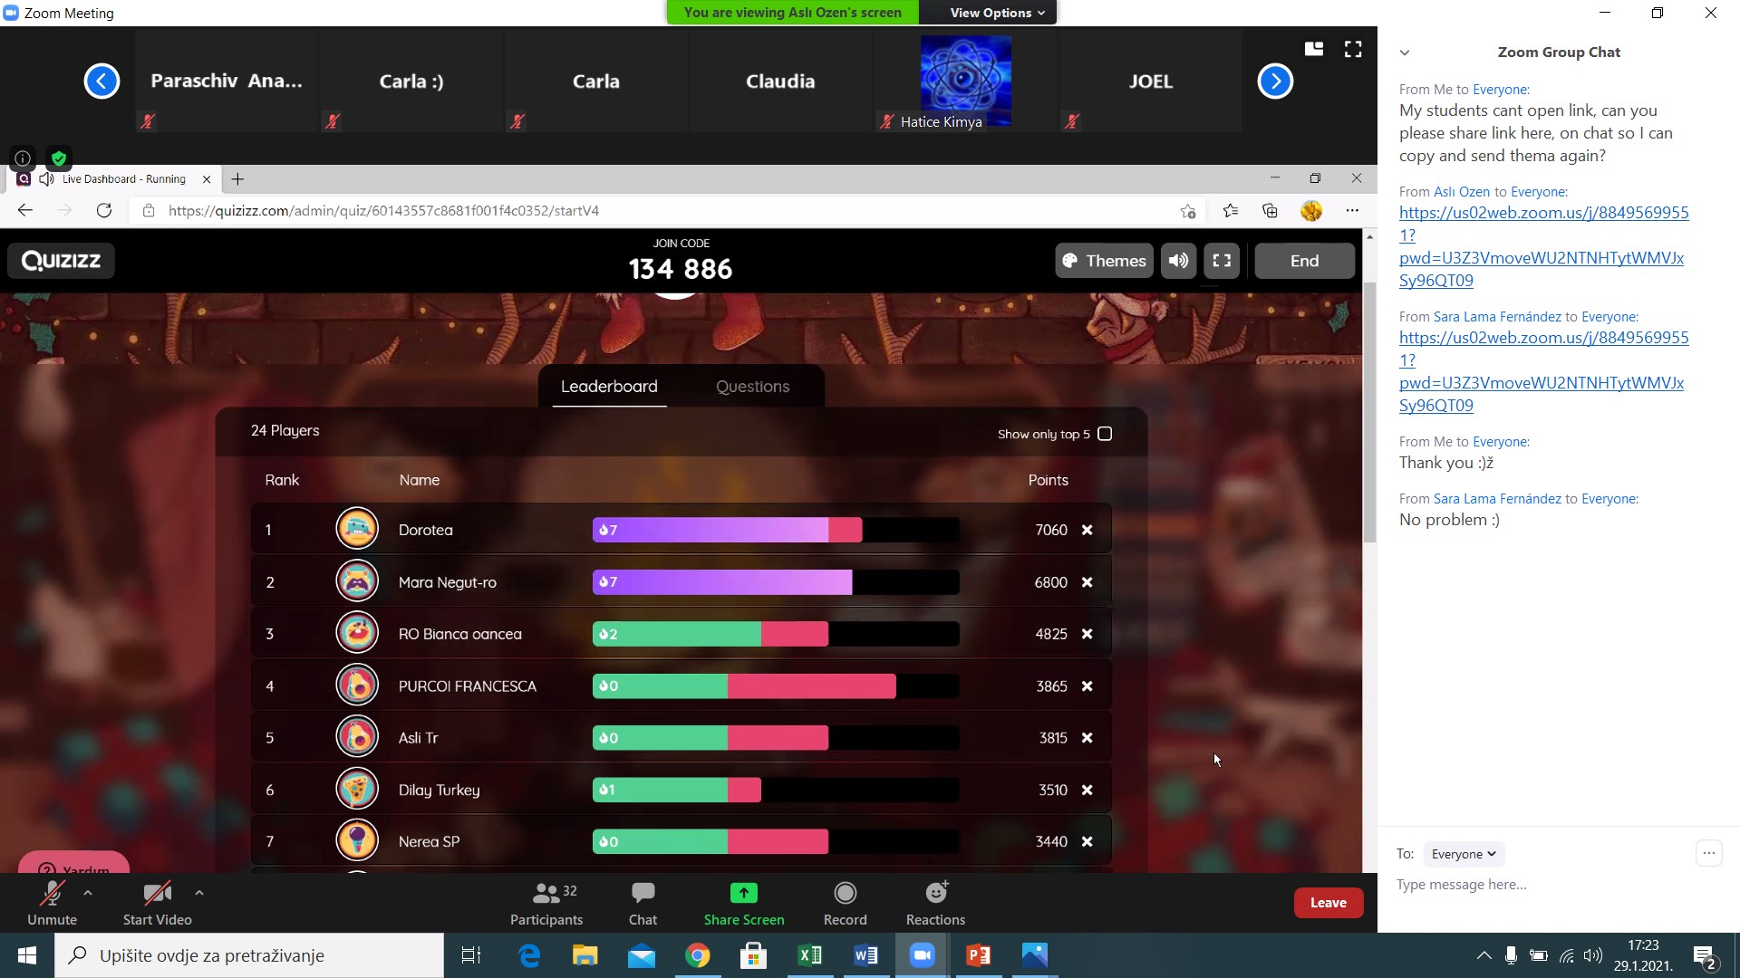Screen dimensions: 1740x978
Task: Open browser collections icon
Action: [1270, 210]
